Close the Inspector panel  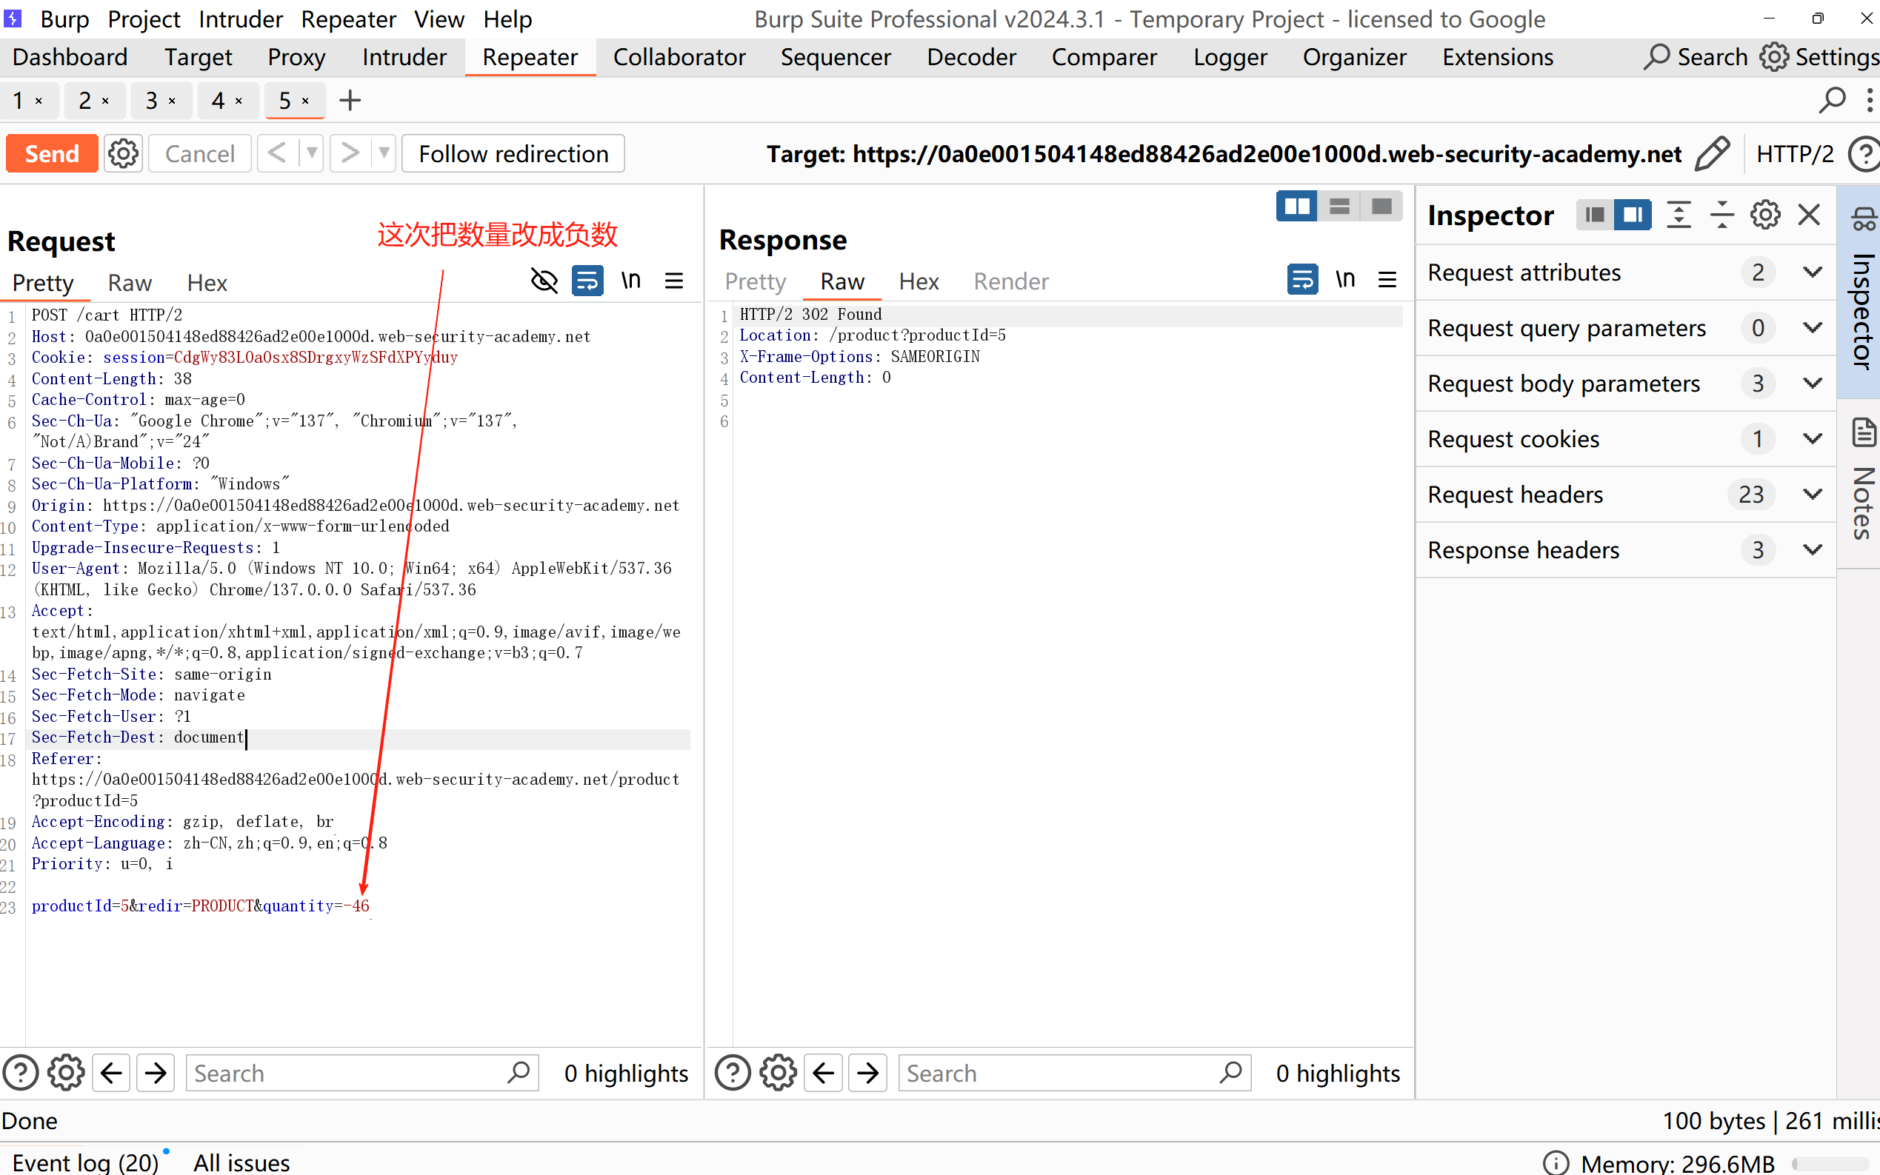(x=1809, y=215)
